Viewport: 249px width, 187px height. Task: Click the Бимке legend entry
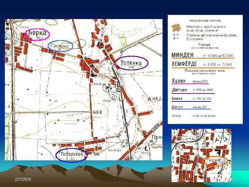[x=177, y=98]
